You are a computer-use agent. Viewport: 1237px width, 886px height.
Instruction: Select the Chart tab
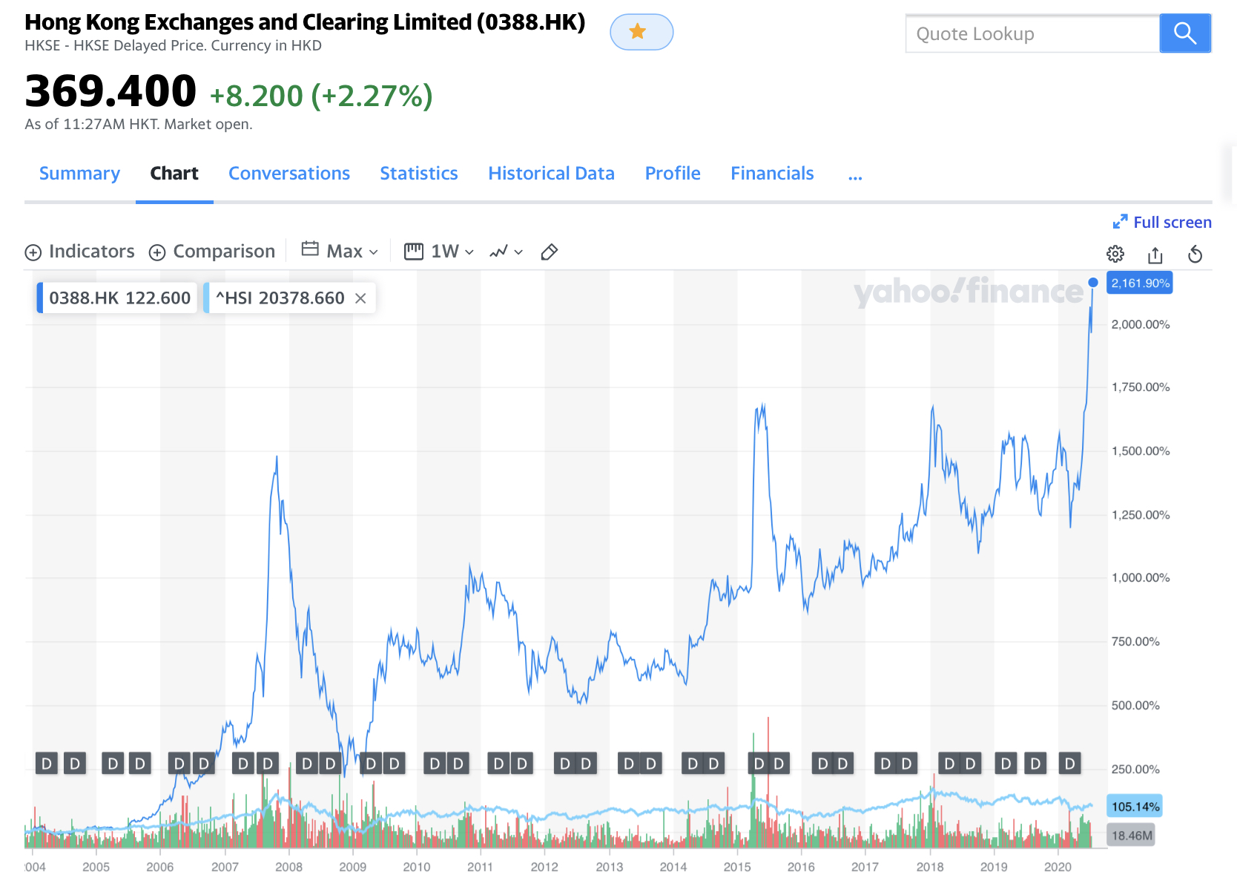pos(174,174)
